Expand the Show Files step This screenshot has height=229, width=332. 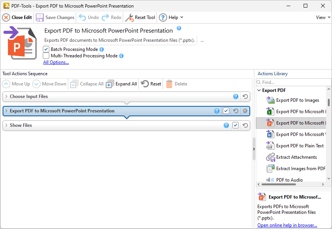[6, 125]
